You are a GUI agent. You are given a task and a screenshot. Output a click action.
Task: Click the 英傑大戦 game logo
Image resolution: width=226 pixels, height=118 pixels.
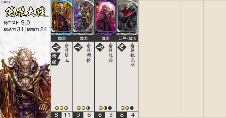click(25, 12)
